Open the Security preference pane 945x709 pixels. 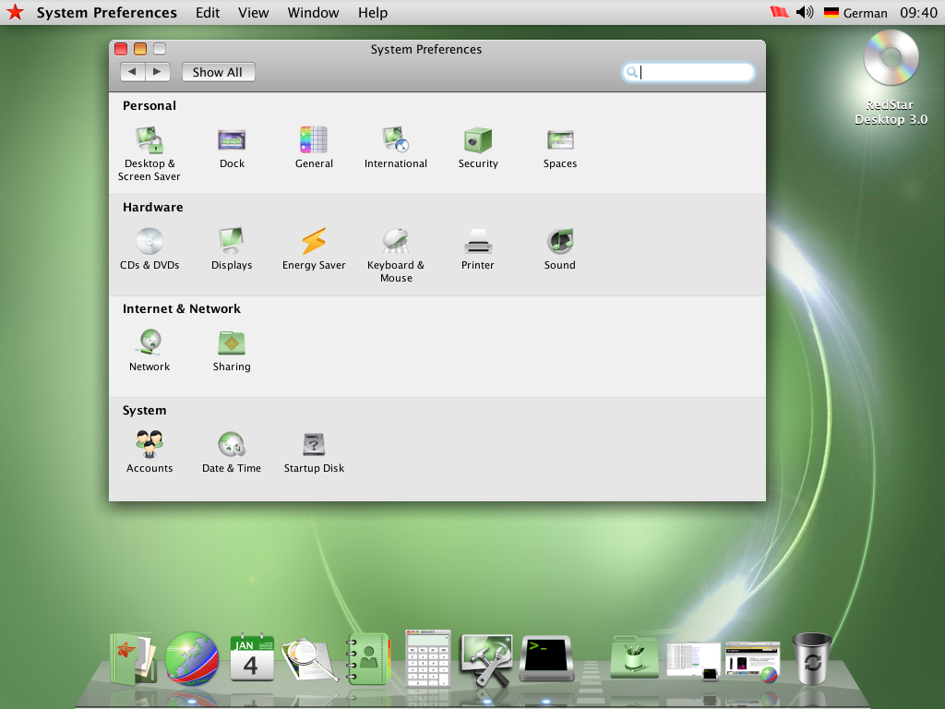point(478,140)
